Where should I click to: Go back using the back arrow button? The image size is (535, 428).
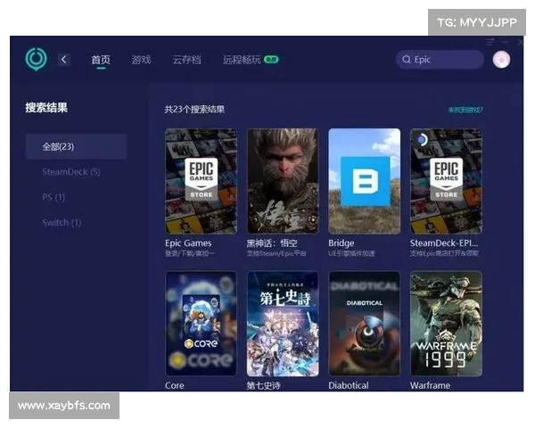[64, 60]
